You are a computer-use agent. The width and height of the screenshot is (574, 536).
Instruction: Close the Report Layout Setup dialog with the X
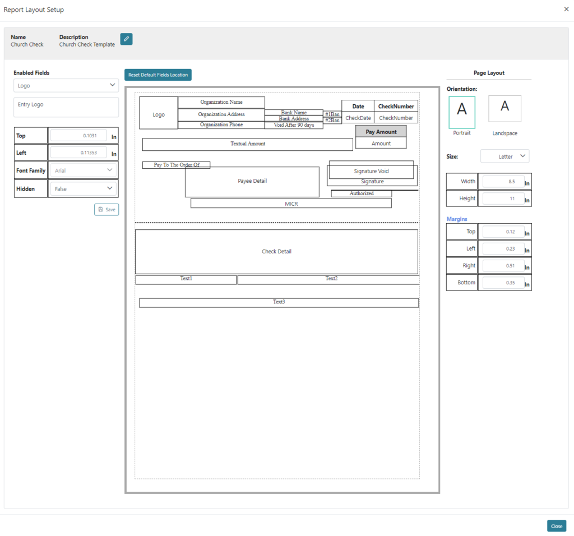pos(566,9)
